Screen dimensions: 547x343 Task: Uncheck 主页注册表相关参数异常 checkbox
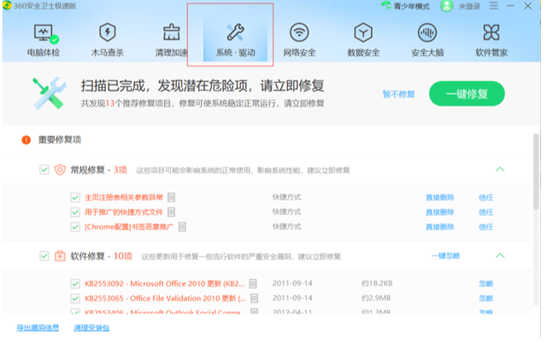click(x=75, y=198)
